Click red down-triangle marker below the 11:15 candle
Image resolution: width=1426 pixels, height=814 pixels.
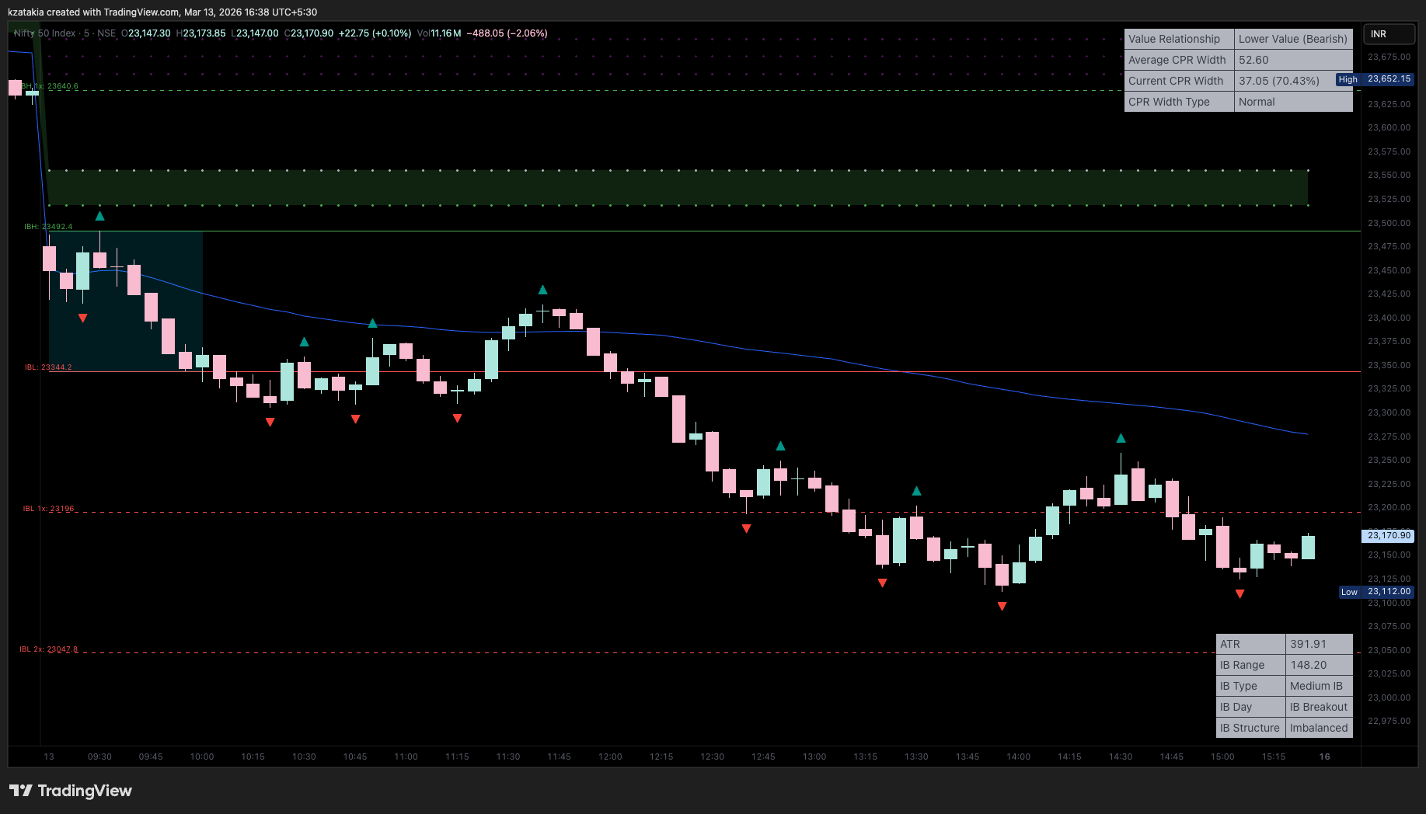(457, 418)
